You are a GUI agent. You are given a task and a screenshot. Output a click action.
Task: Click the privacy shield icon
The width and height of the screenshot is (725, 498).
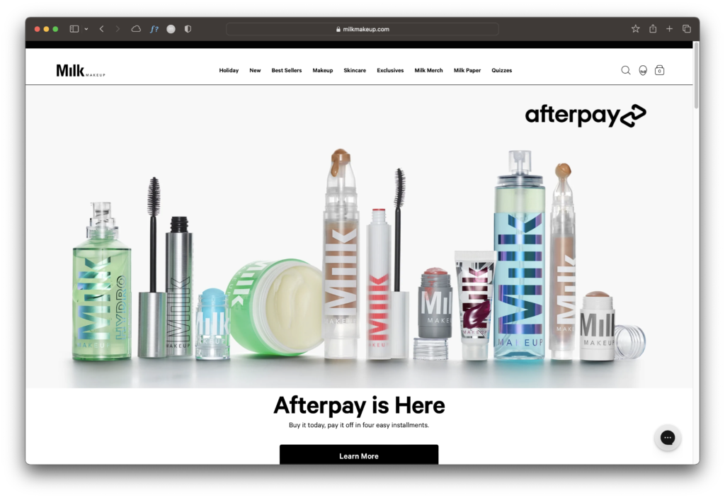(188, 29)
